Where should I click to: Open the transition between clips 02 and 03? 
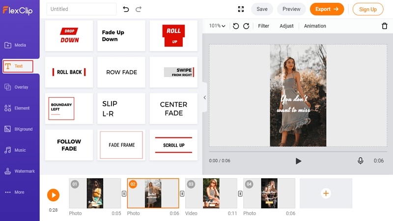[x=182, y=193]
